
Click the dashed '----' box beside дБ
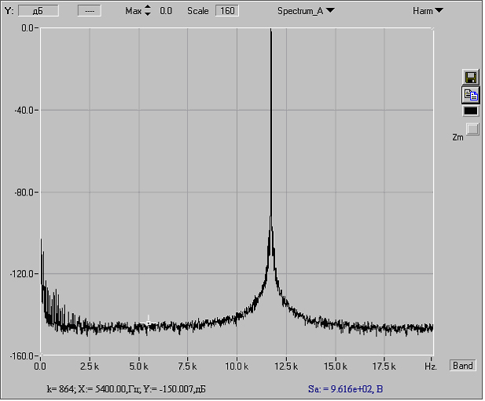pyautogui.click(x=89, y=11)
